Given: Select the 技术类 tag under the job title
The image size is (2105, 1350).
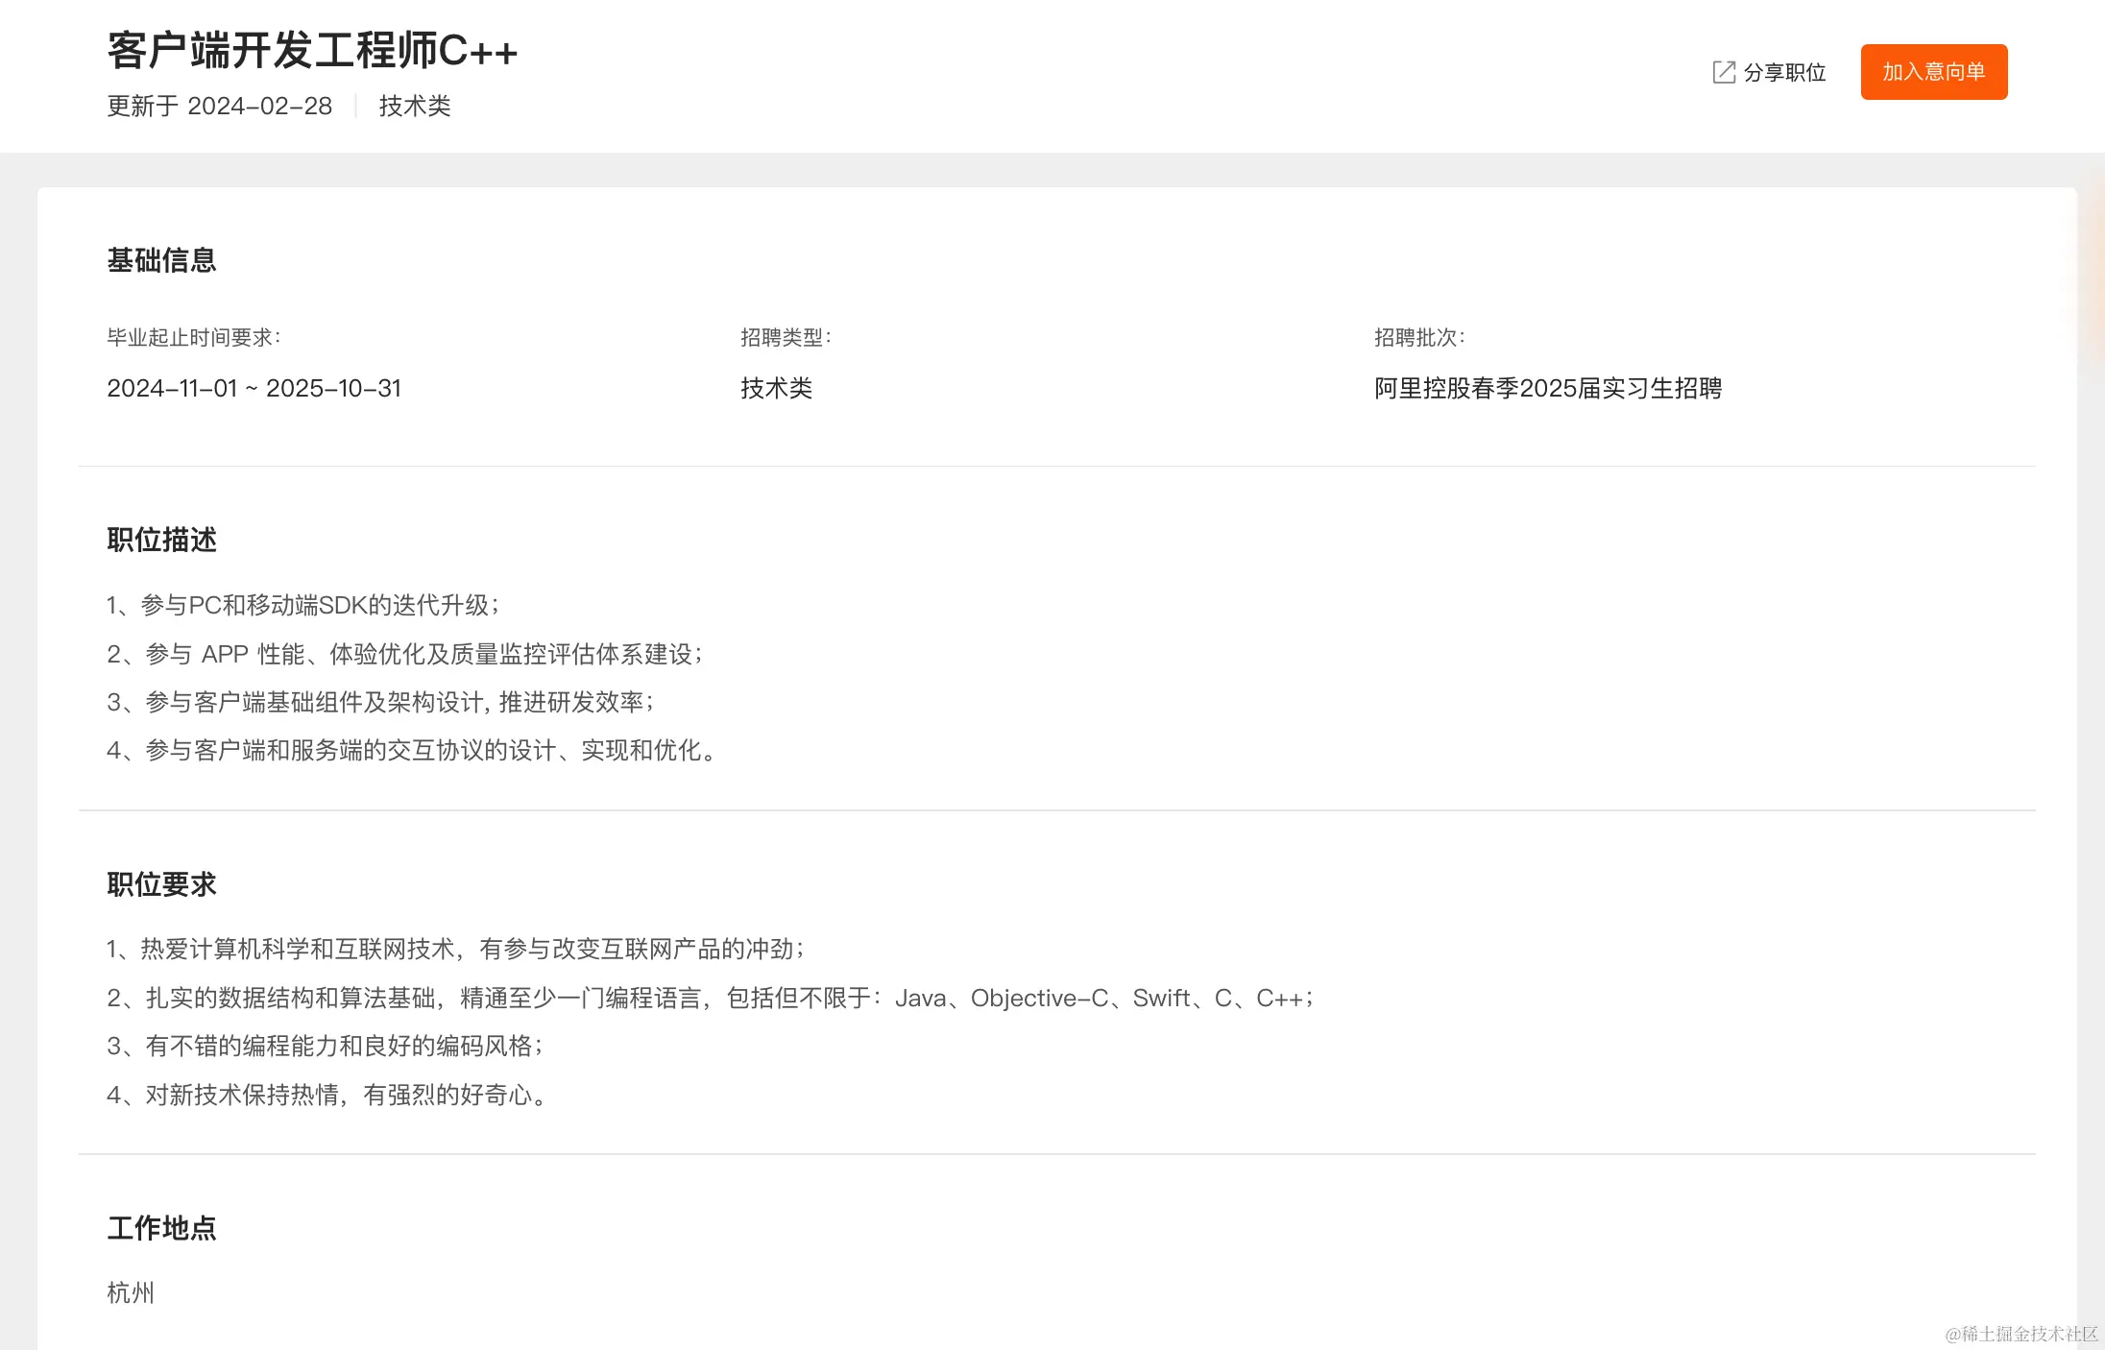Looking at the screenshot, I should 415,106.
